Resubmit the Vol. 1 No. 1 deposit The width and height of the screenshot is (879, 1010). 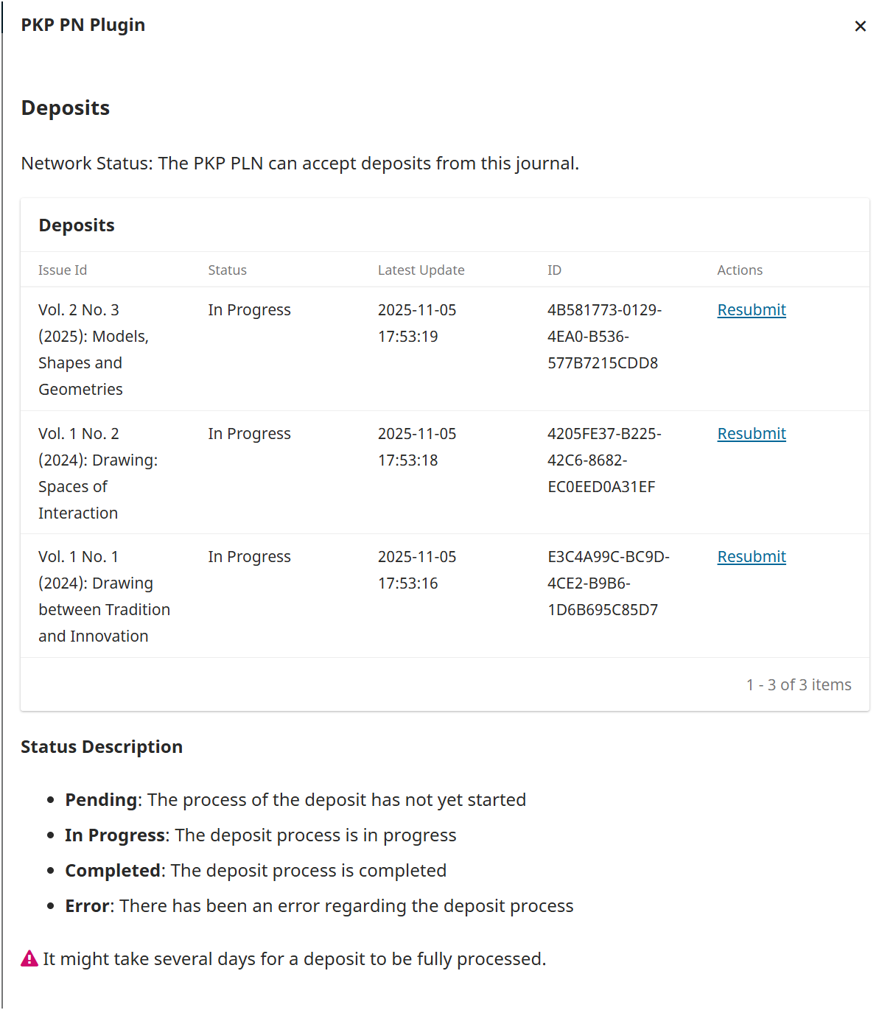752,557
